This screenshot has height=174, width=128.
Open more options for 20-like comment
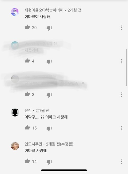point(122,28)
